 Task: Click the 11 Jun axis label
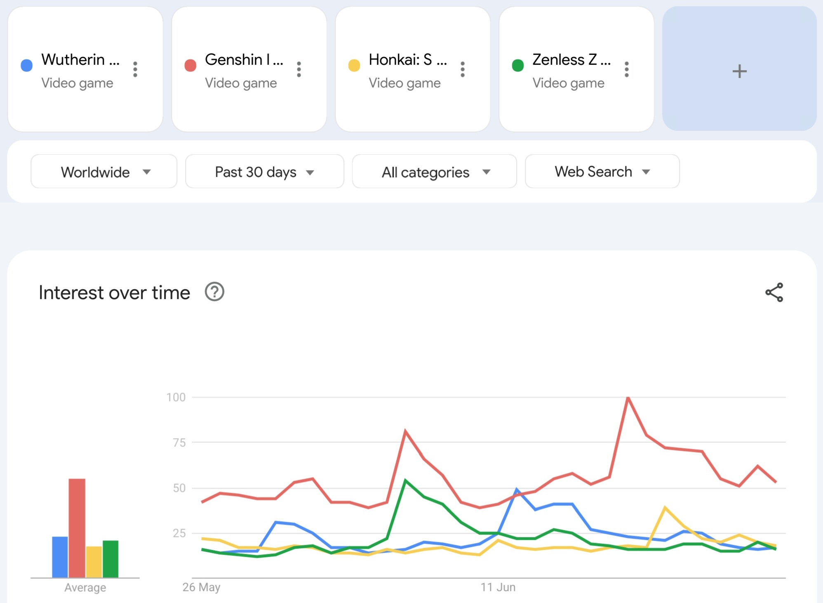tap(498, 587)
